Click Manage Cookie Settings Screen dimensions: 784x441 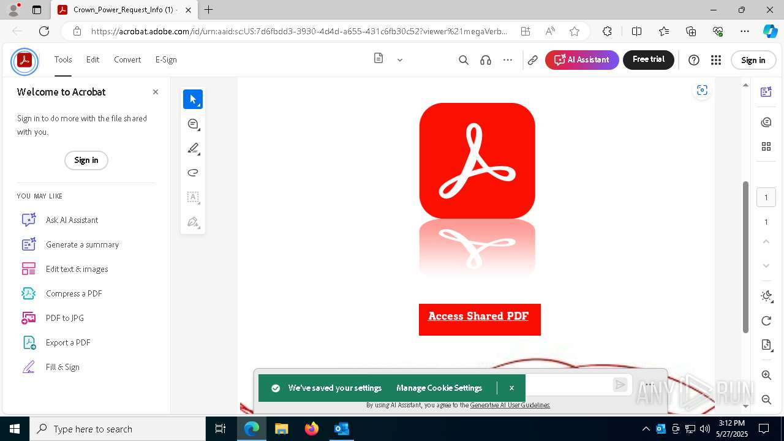(439, 388)
